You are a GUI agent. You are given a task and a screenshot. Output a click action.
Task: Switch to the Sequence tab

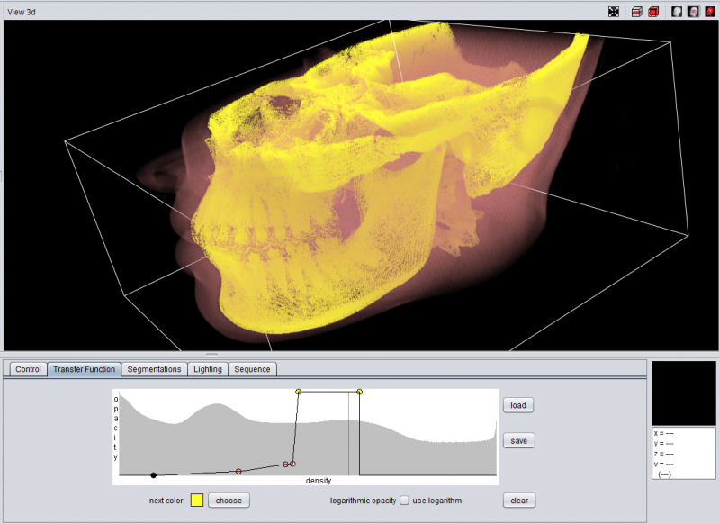pyautogui.click(x=252, y=369)
